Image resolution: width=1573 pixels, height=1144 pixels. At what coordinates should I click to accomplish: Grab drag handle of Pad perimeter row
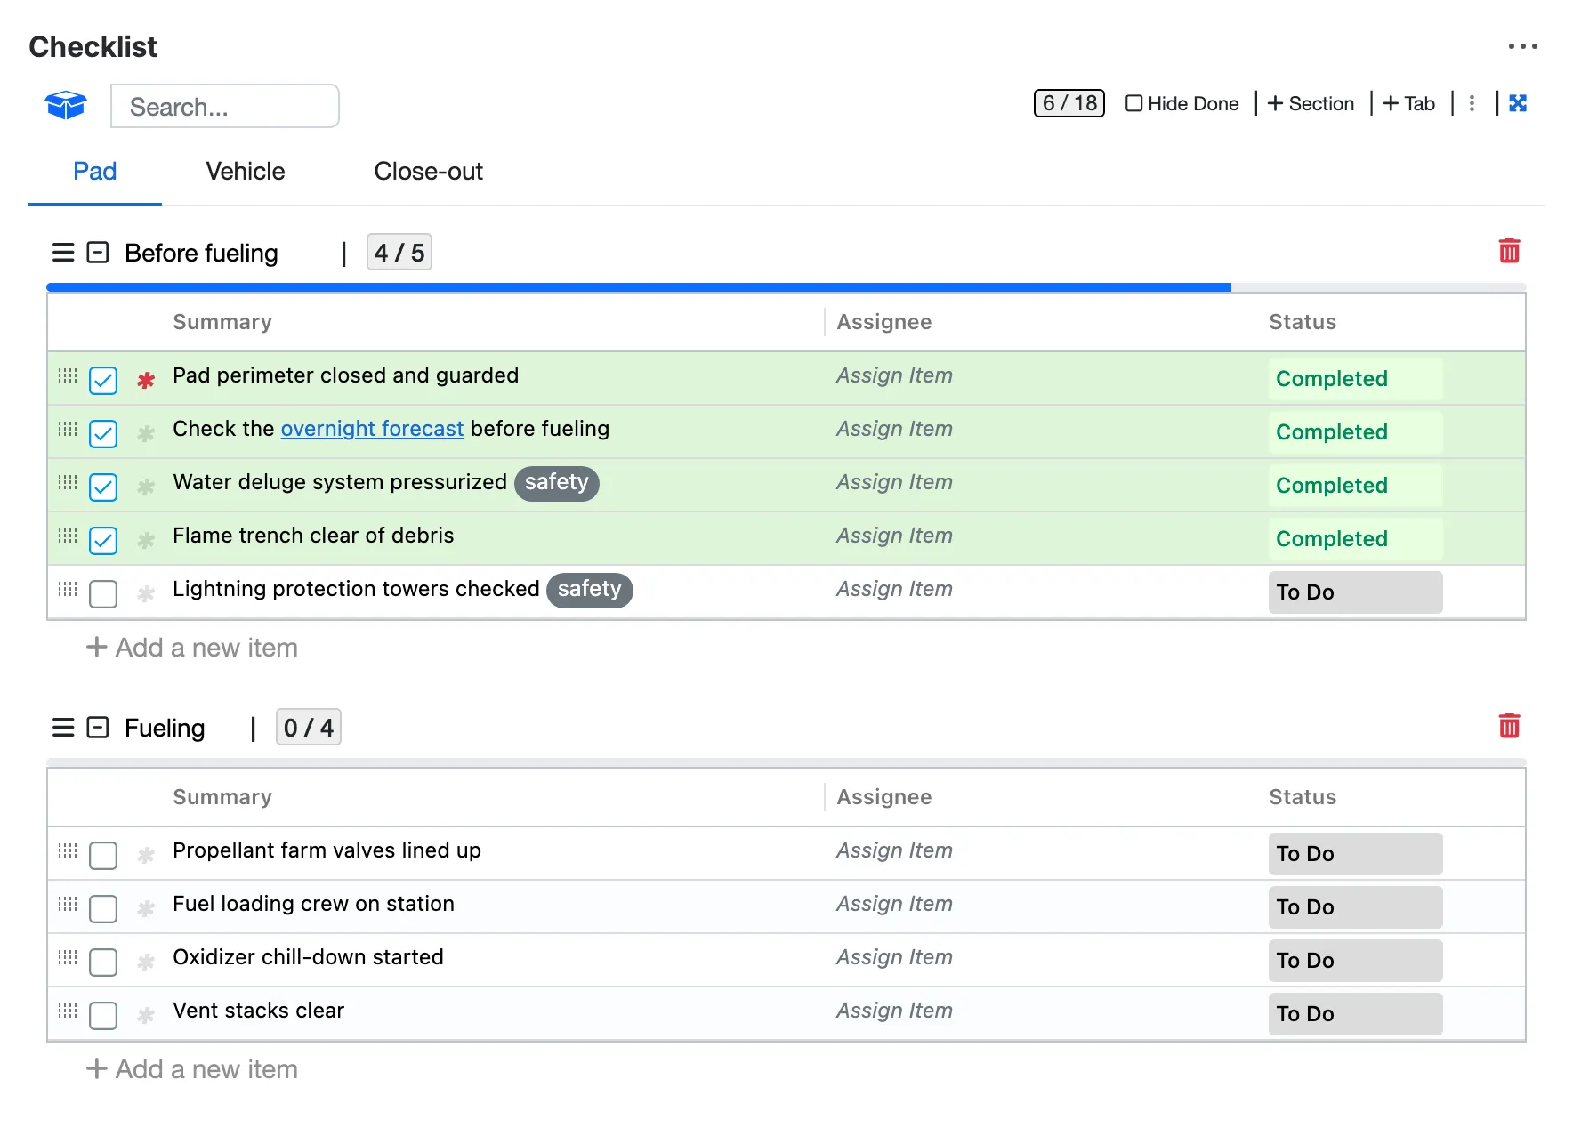pyautogui.click(x=68, y=375)
